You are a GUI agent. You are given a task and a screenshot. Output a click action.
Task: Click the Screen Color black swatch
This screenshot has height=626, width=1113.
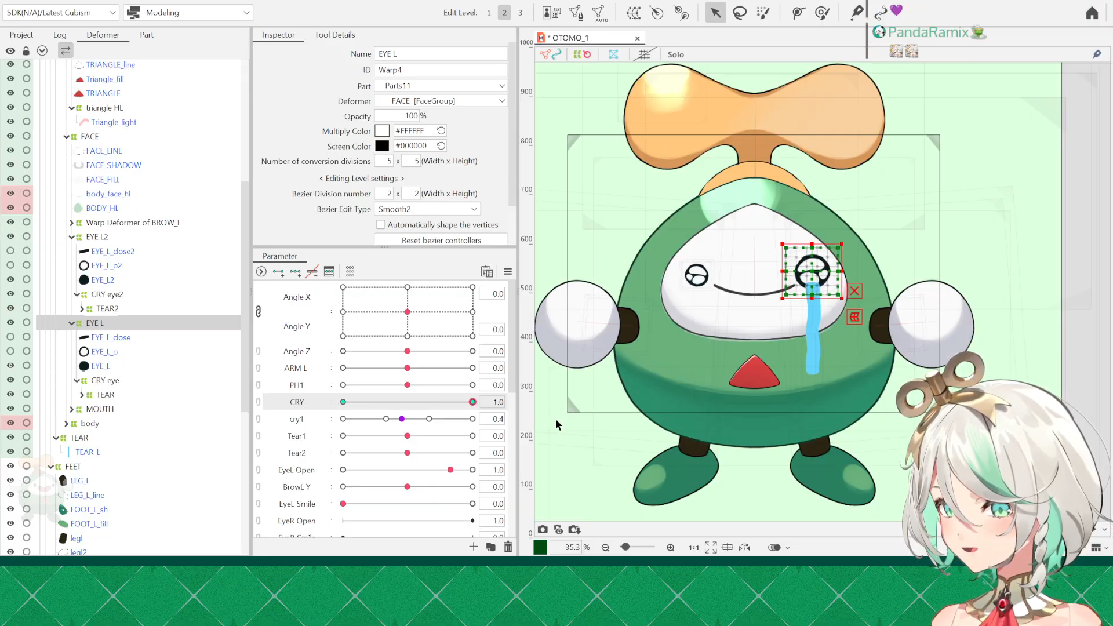[x=382, y=146]
